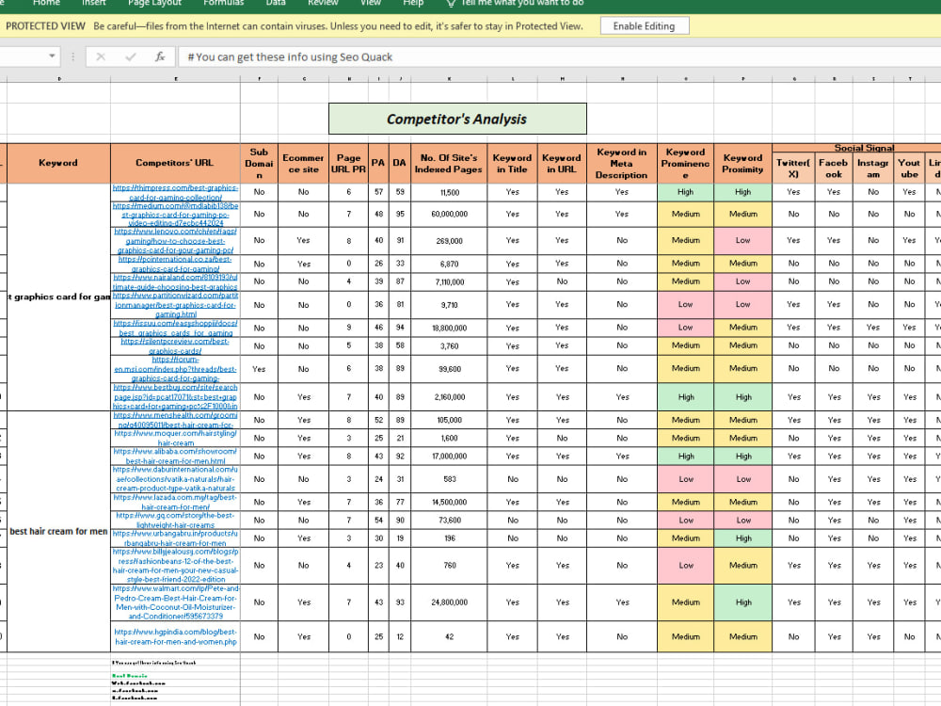Open the lazada.com.my hair cream link
Image resolution: width=941 pixels, height=706 pixels.
[175, 502]
